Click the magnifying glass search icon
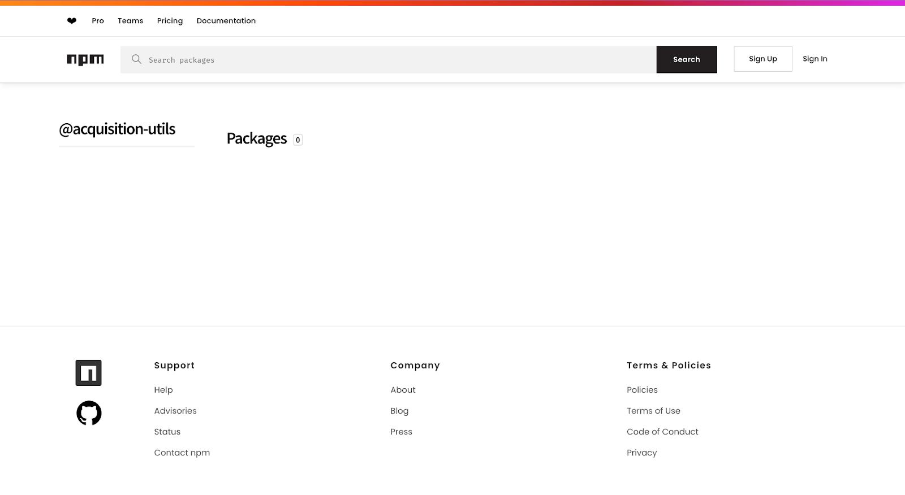 pos(136,59)
